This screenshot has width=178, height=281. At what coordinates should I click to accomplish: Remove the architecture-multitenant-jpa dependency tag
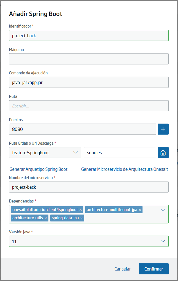click(x=140, y=210)
